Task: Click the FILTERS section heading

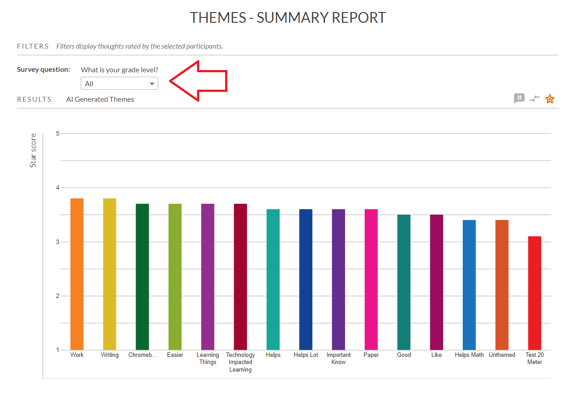Action: [x=33, y=46]
